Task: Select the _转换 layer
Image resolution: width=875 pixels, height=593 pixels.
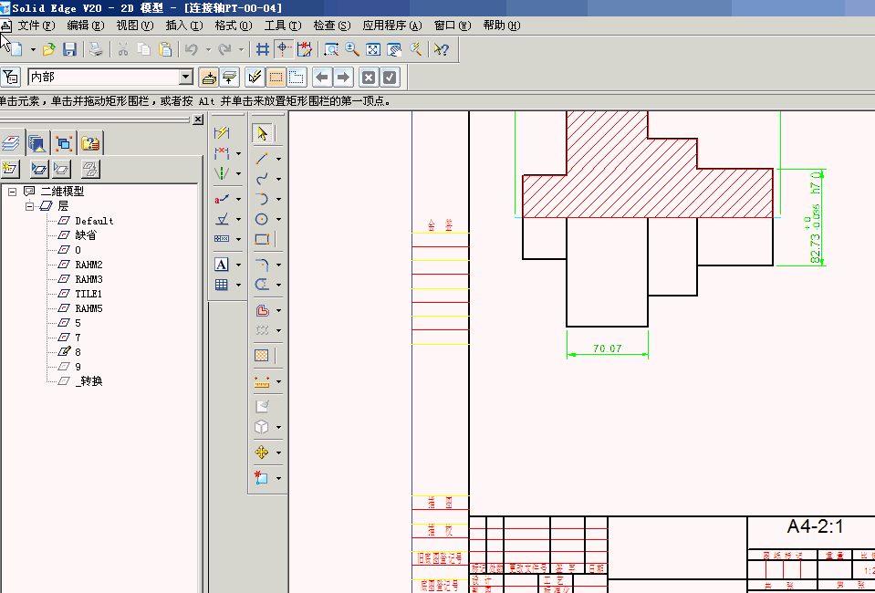Action: coord(89,381)
